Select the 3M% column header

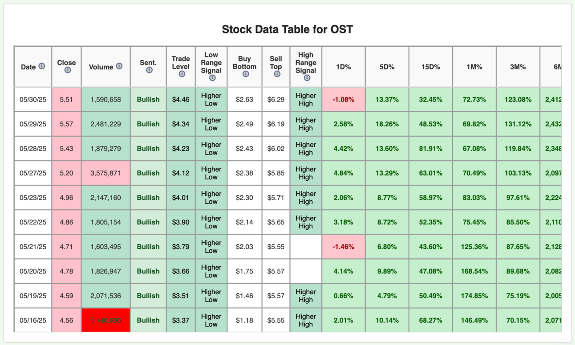[518, 67]
